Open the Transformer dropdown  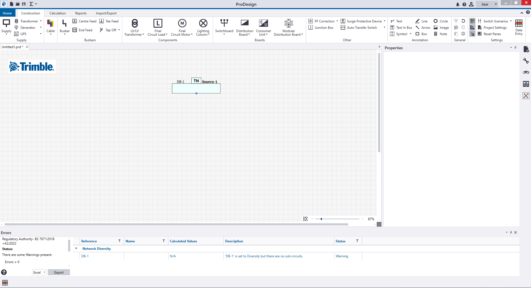(41, 21)
